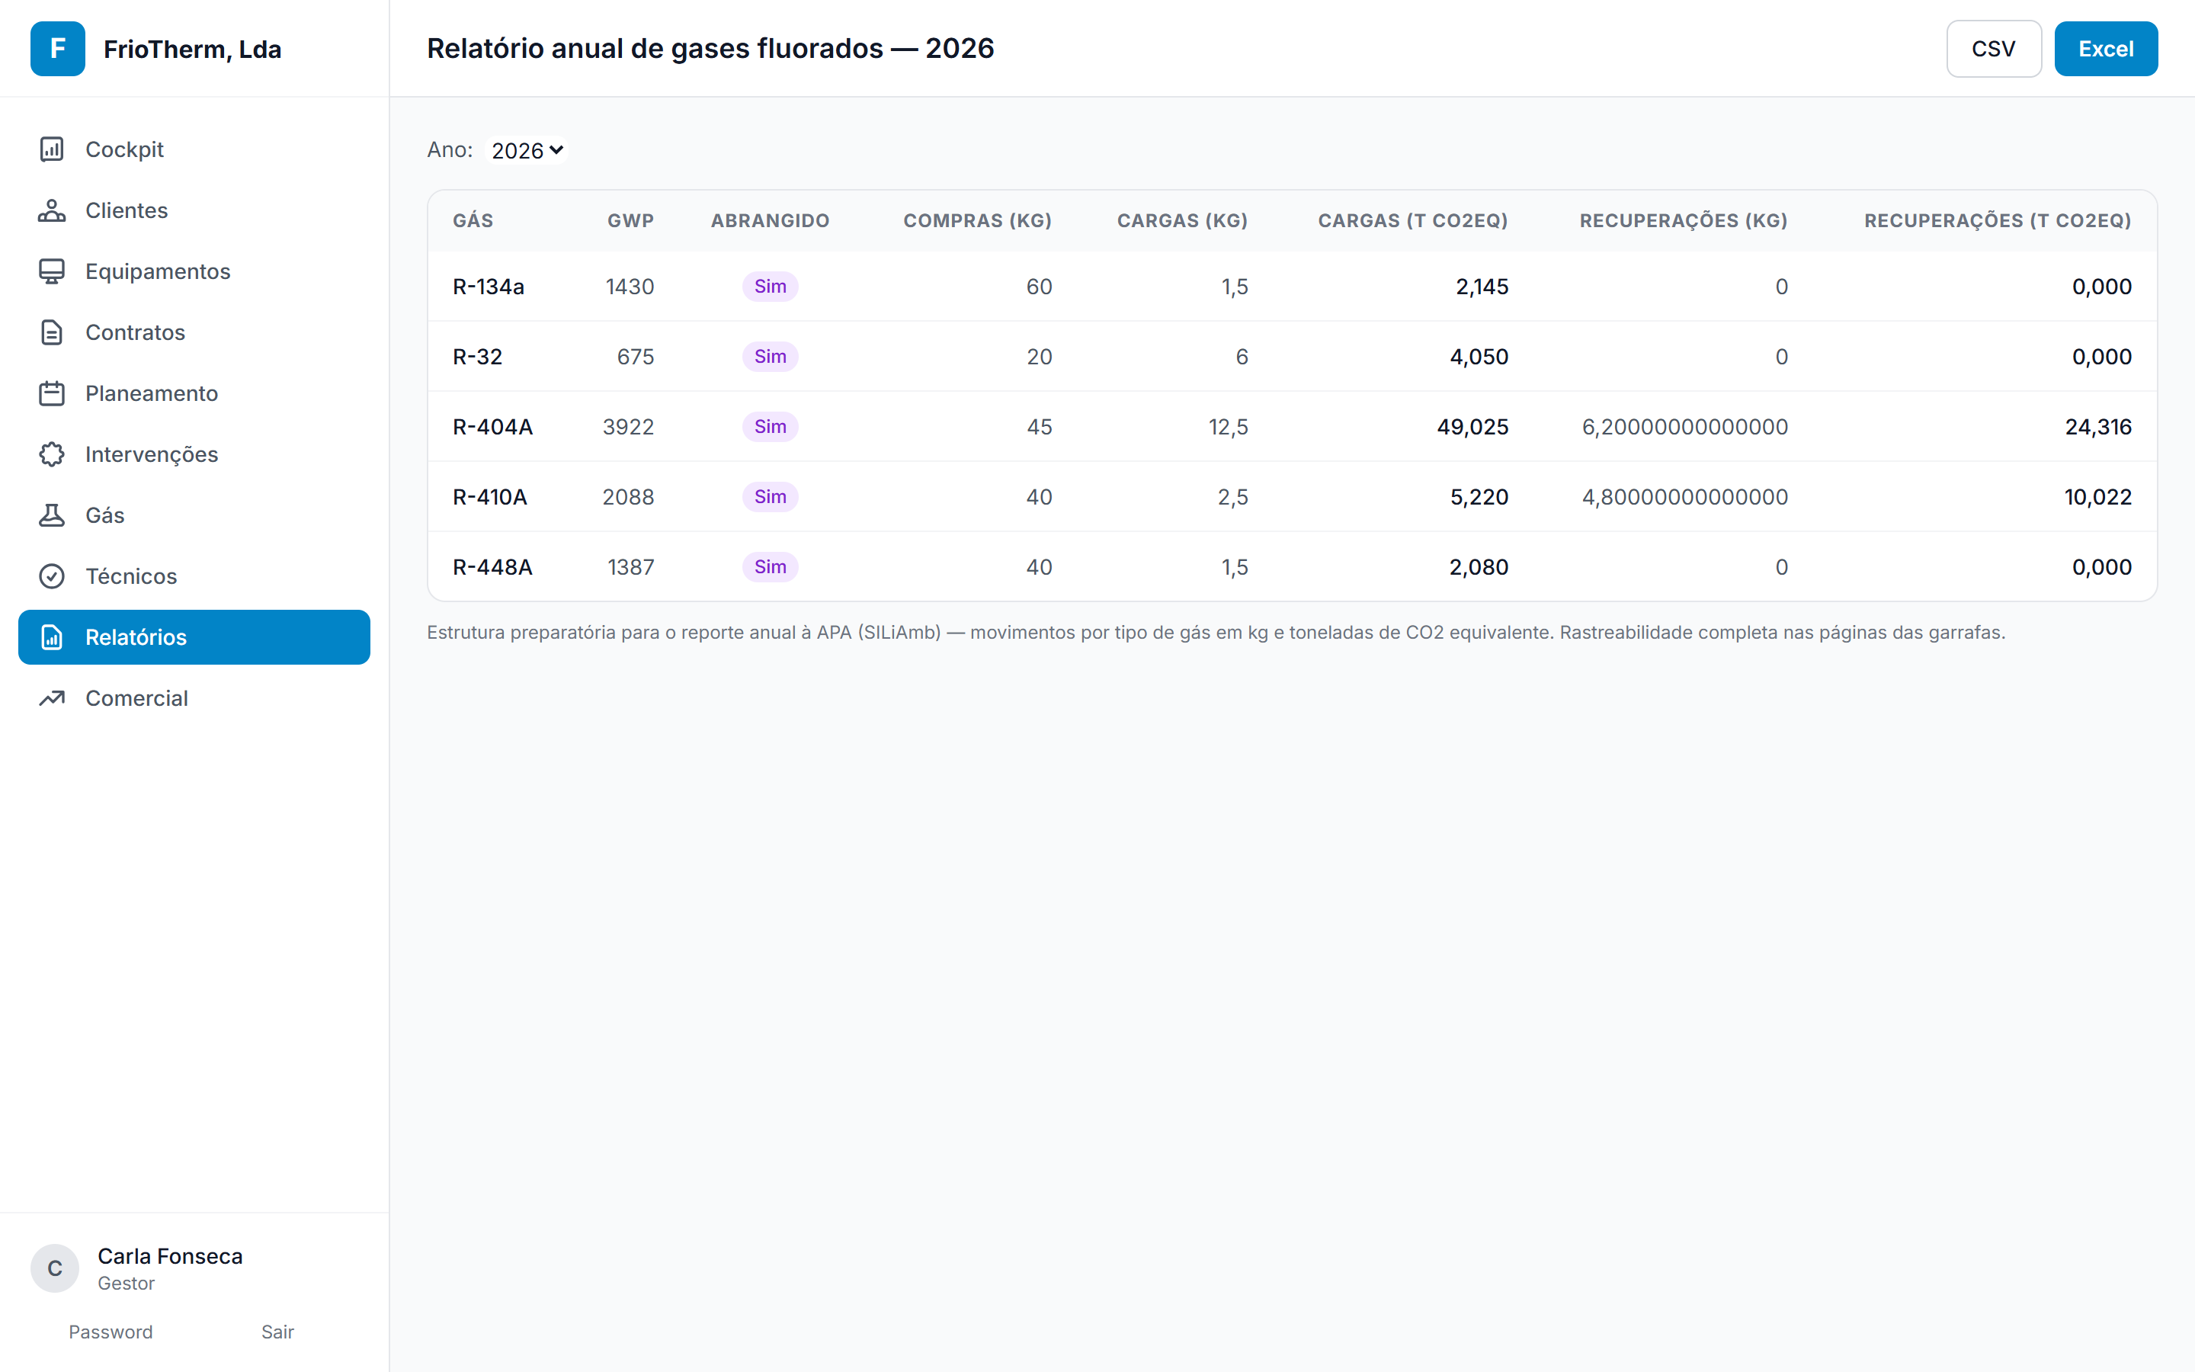Click the 10,022 recuperações CO2eq value
Image resolution: width=2195 pixels, height=1372 pixels.
point(2098,496)
